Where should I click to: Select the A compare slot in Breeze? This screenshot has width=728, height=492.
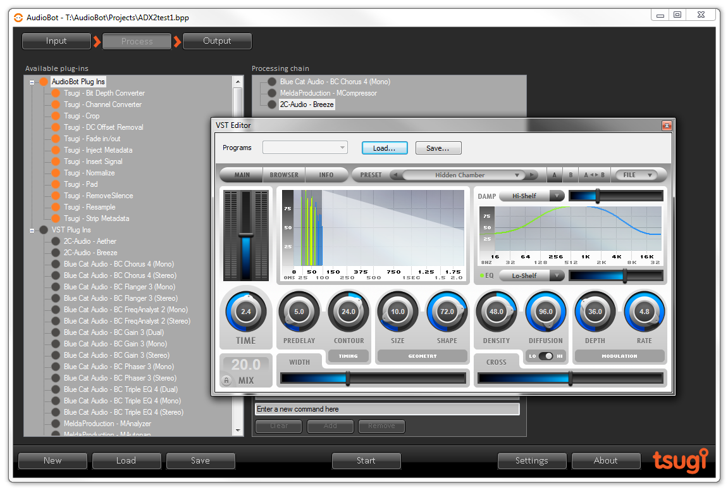[555, 175]
